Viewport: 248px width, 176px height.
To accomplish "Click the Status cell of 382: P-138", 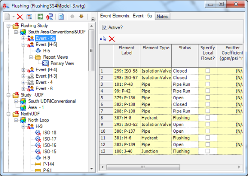I will (x=185, y=104).
